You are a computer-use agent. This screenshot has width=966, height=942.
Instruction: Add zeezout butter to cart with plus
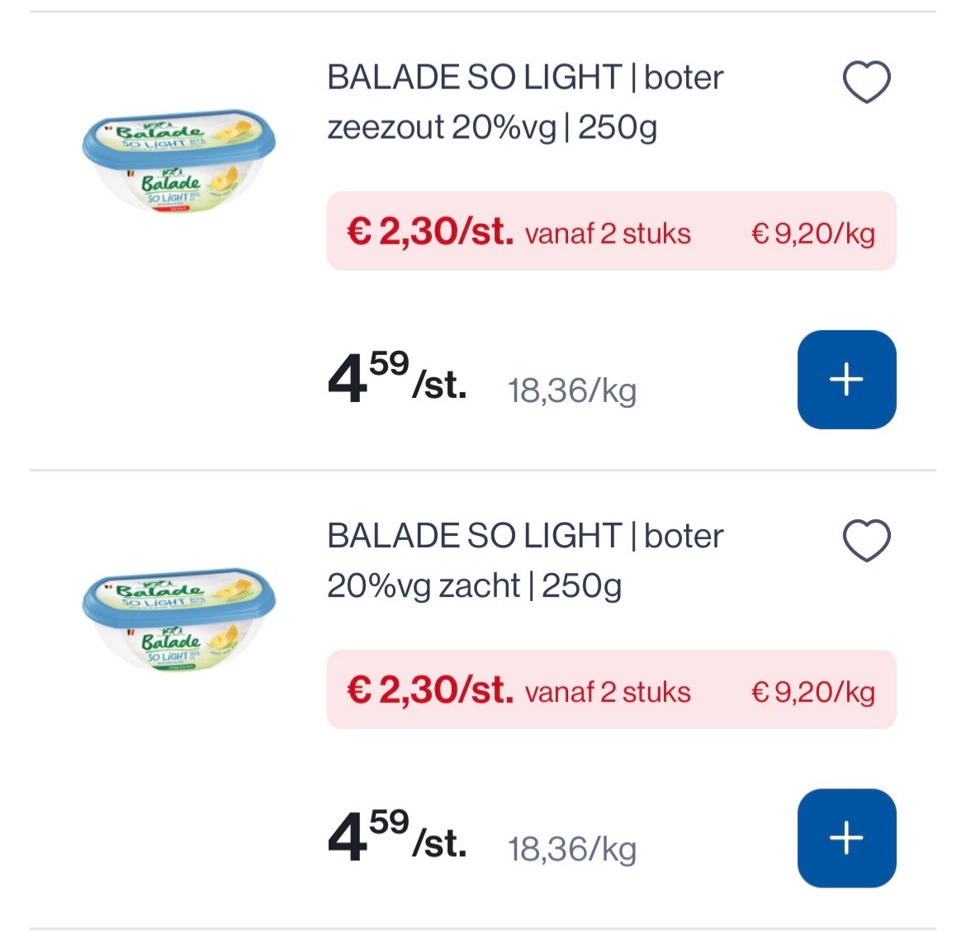coord(846,380)
